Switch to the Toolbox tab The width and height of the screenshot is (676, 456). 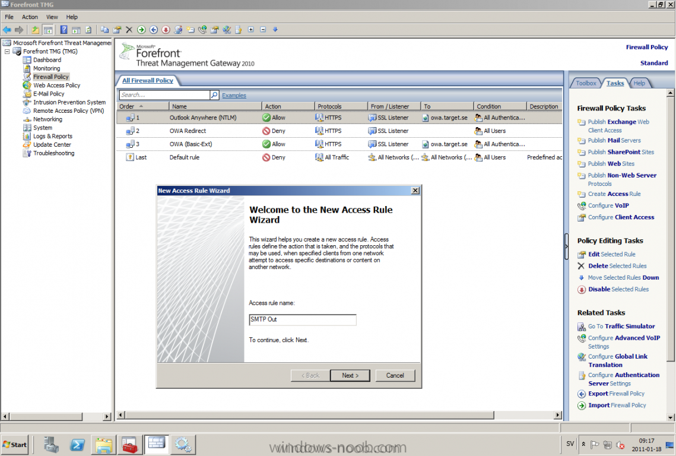pyautogui.click(x=586, y=83)
